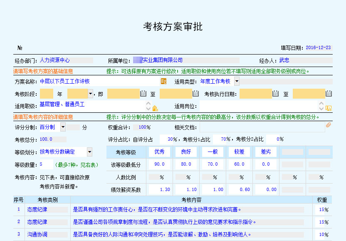Click minimum score 60.0 cell

tap(239, 164)
